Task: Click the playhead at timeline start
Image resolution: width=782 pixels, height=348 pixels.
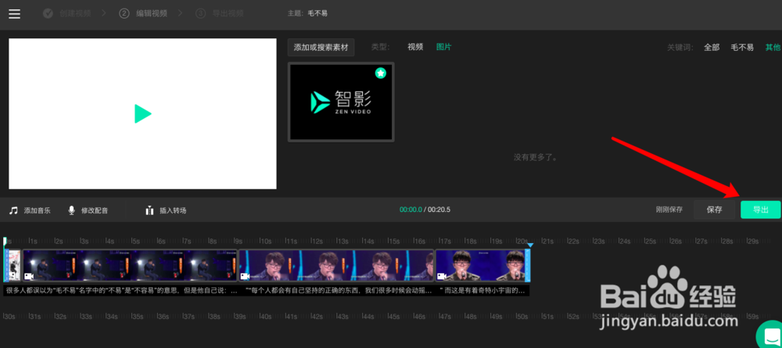Action: pyautogui.click(x=5, y=242)
